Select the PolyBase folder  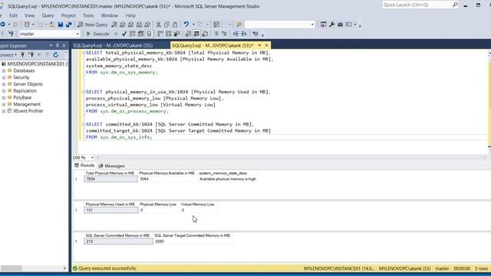coord(22,97)
